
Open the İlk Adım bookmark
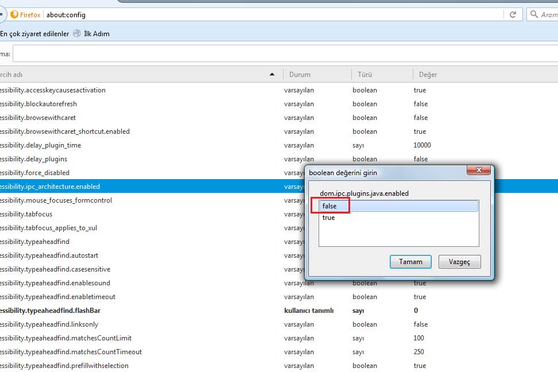click(95, 34)
